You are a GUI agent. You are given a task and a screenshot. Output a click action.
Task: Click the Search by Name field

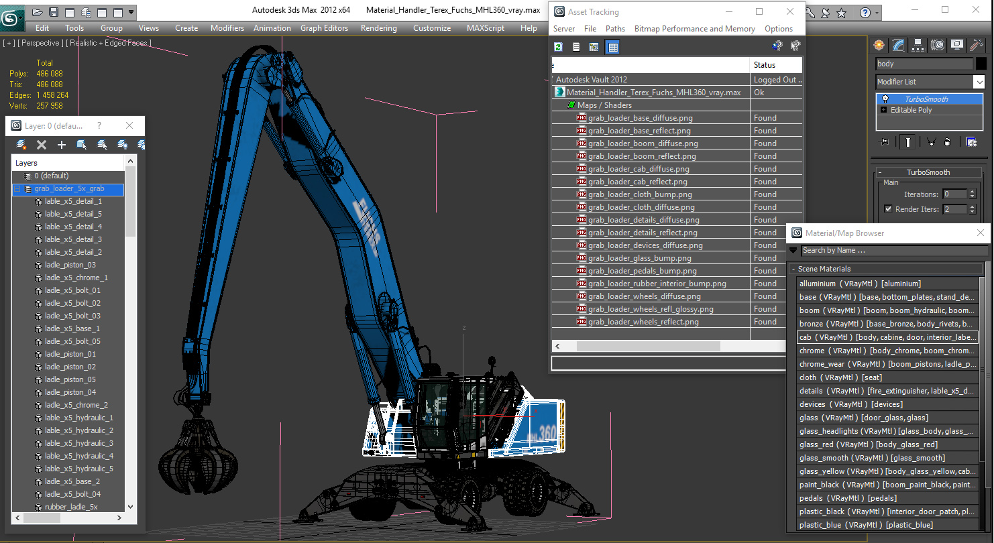(894, 250)
